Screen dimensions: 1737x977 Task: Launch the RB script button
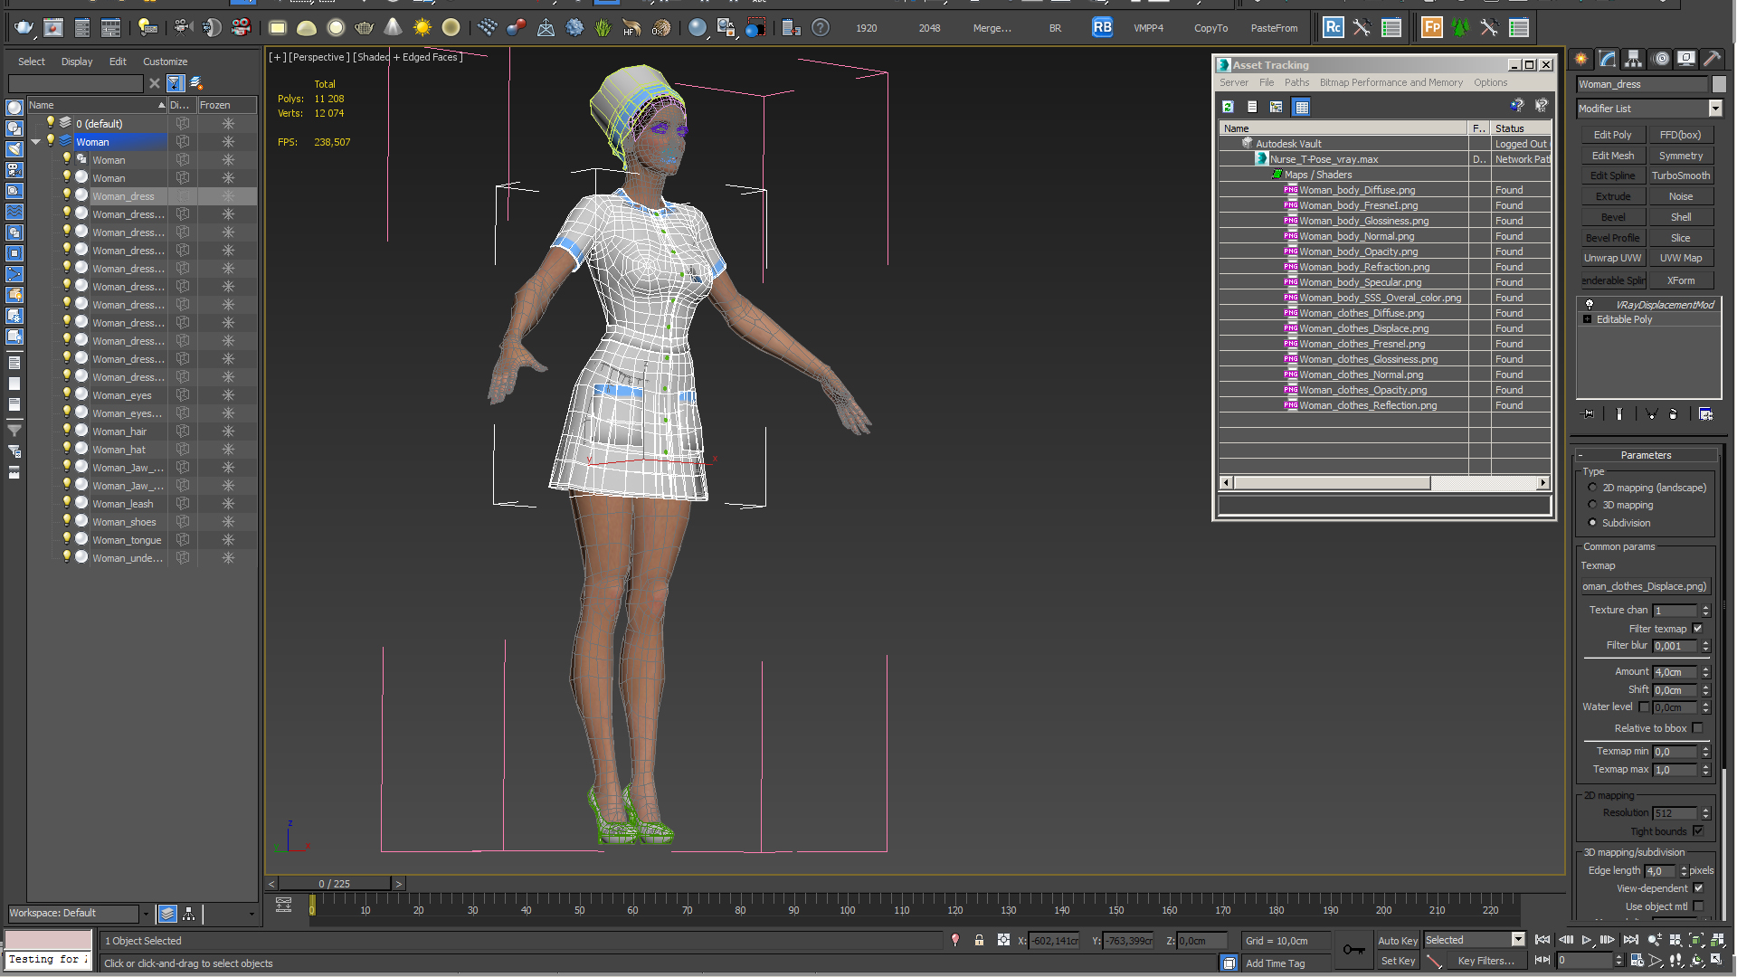(1102, 28)
